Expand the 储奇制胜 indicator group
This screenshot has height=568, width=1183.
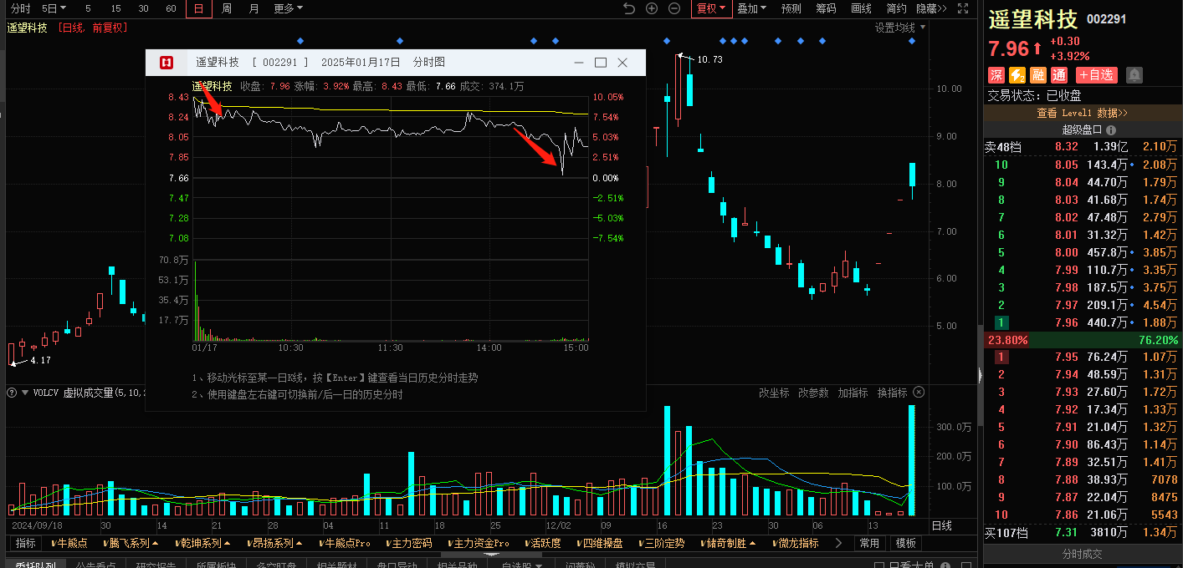tap(727, 543)
